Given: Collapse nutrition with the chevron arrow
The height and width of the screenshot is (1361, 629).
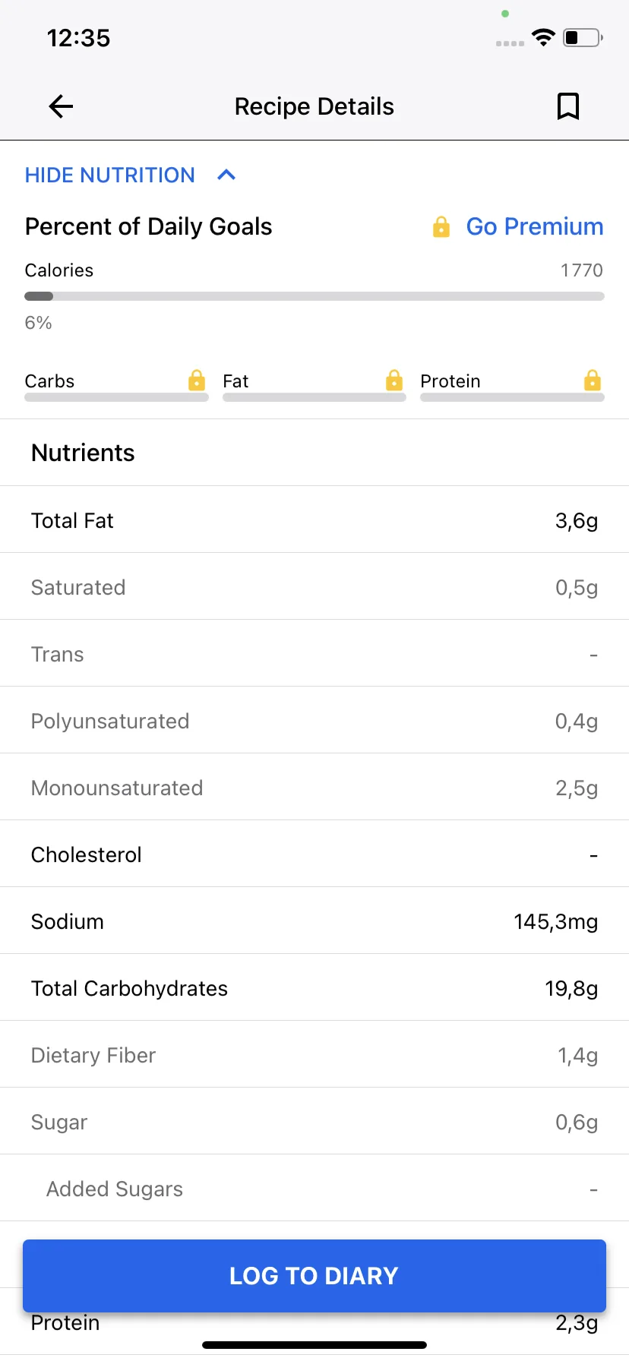Looking at the screenshot, I should (x=226, y=175).
